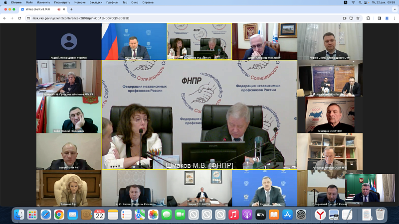
Task: Select floating video tile with green wall
Action: pyautogui.click(x=370, y=188)
